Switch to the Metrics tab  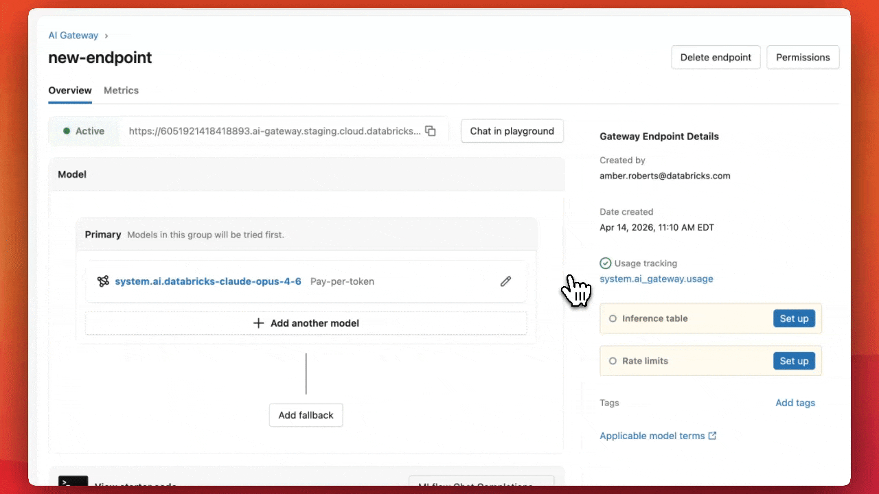[x=121, y=91]
